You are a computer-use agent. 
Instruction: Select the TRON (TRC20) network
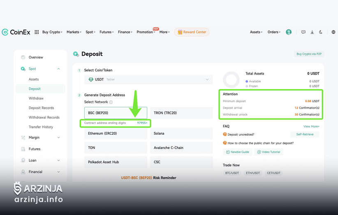click(181, 113)
